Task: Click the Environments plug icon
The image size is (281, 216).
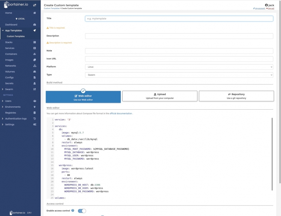Action: (35, 107)
